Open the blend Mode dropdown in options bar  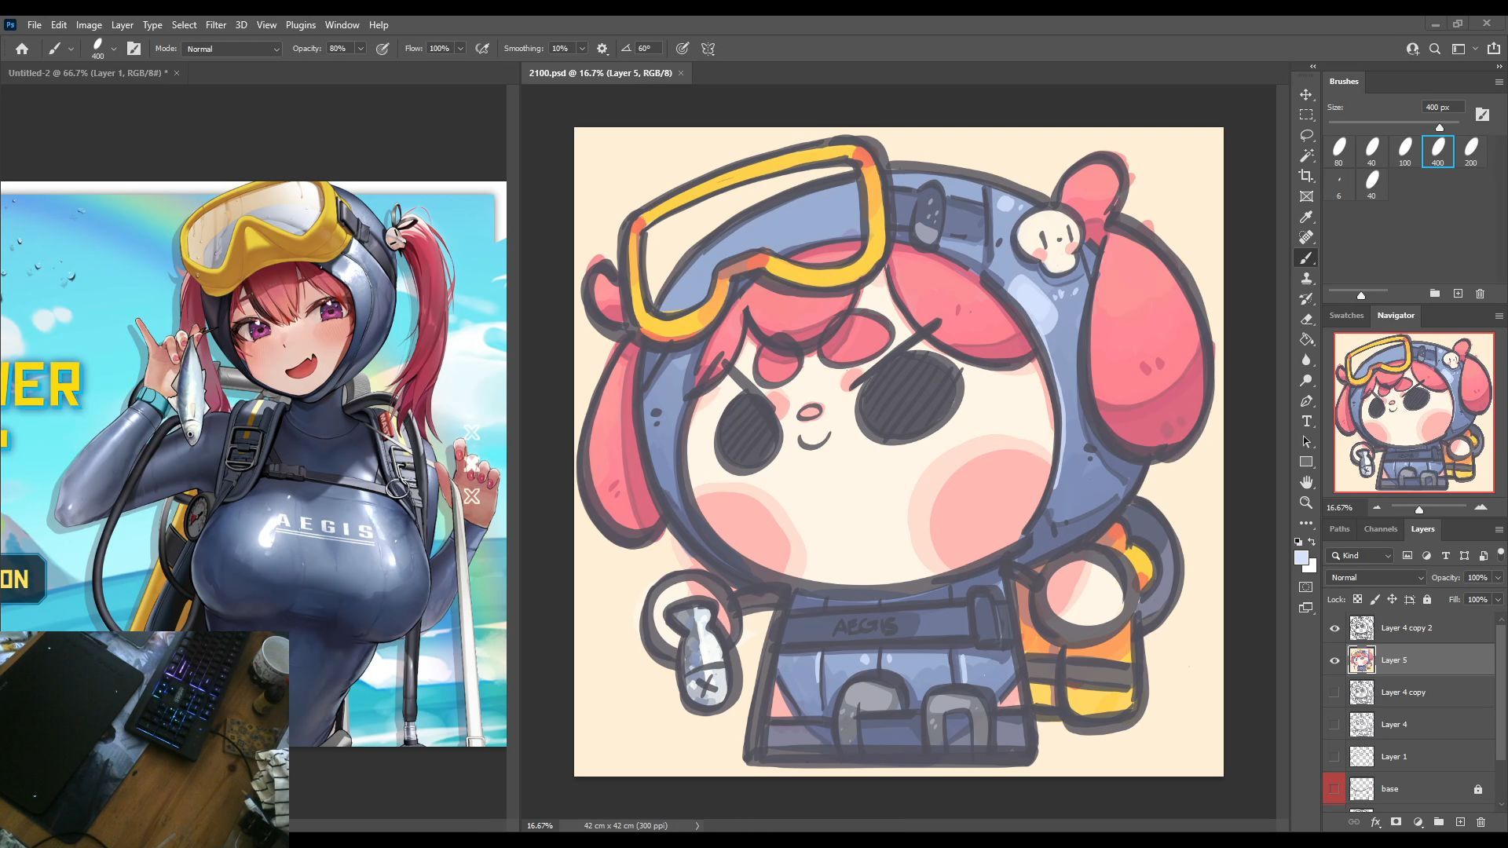232,49
